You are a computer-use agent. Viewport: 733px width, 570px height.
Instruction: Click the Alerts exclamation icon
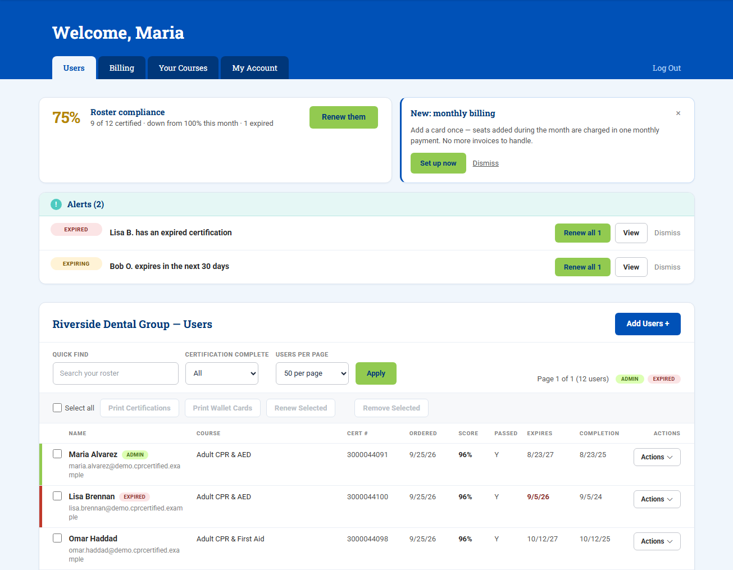[x=56, y=204]
